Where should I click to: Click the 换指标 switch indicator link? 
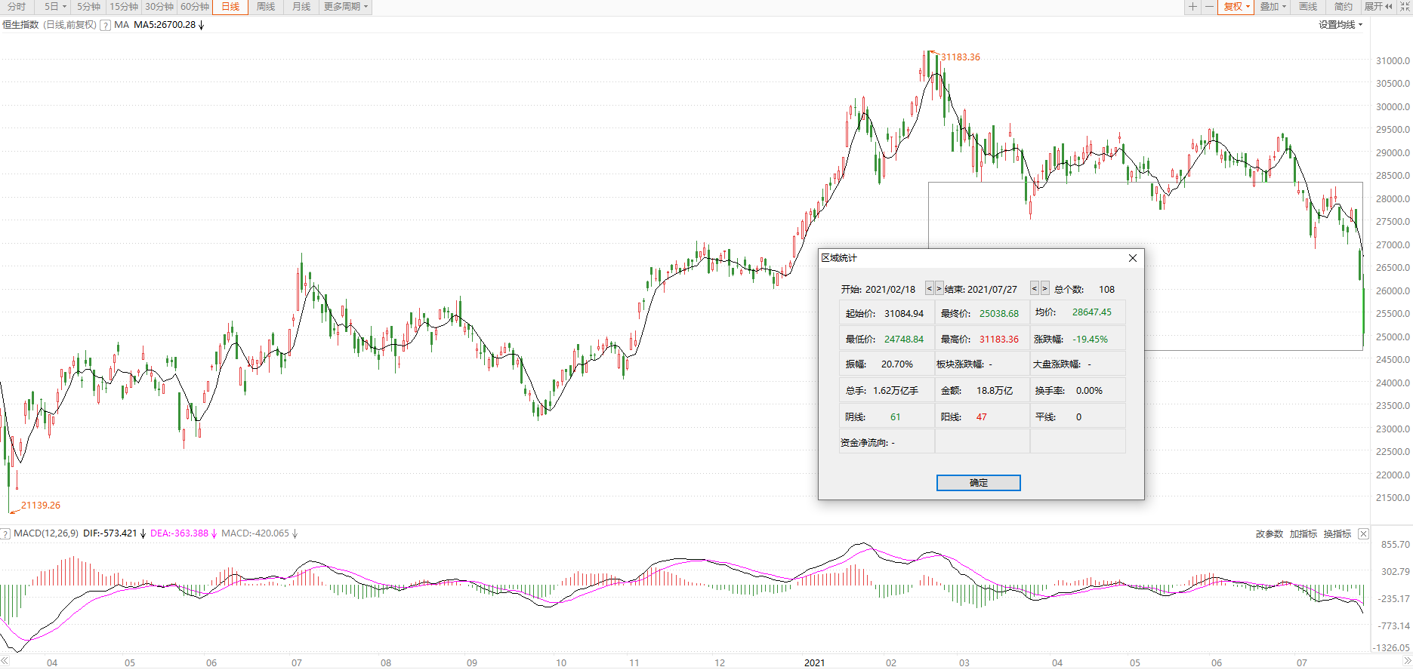1337,534
